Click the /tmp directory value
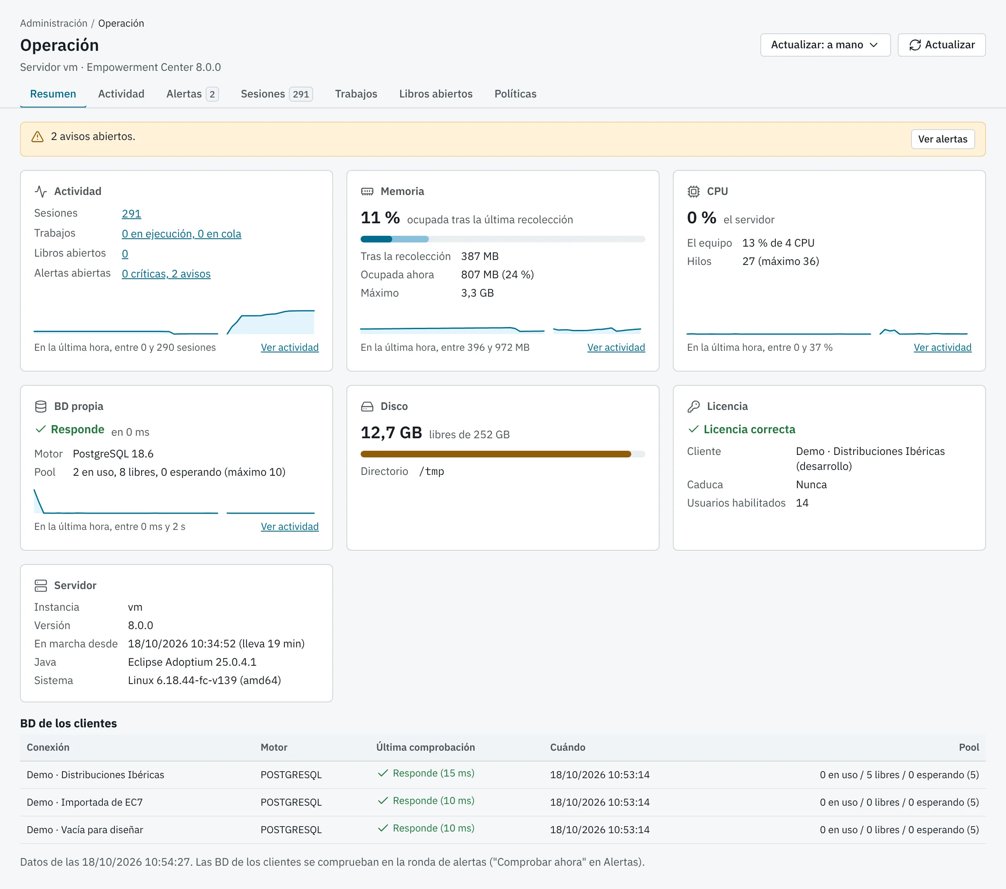 pos(432,471)
